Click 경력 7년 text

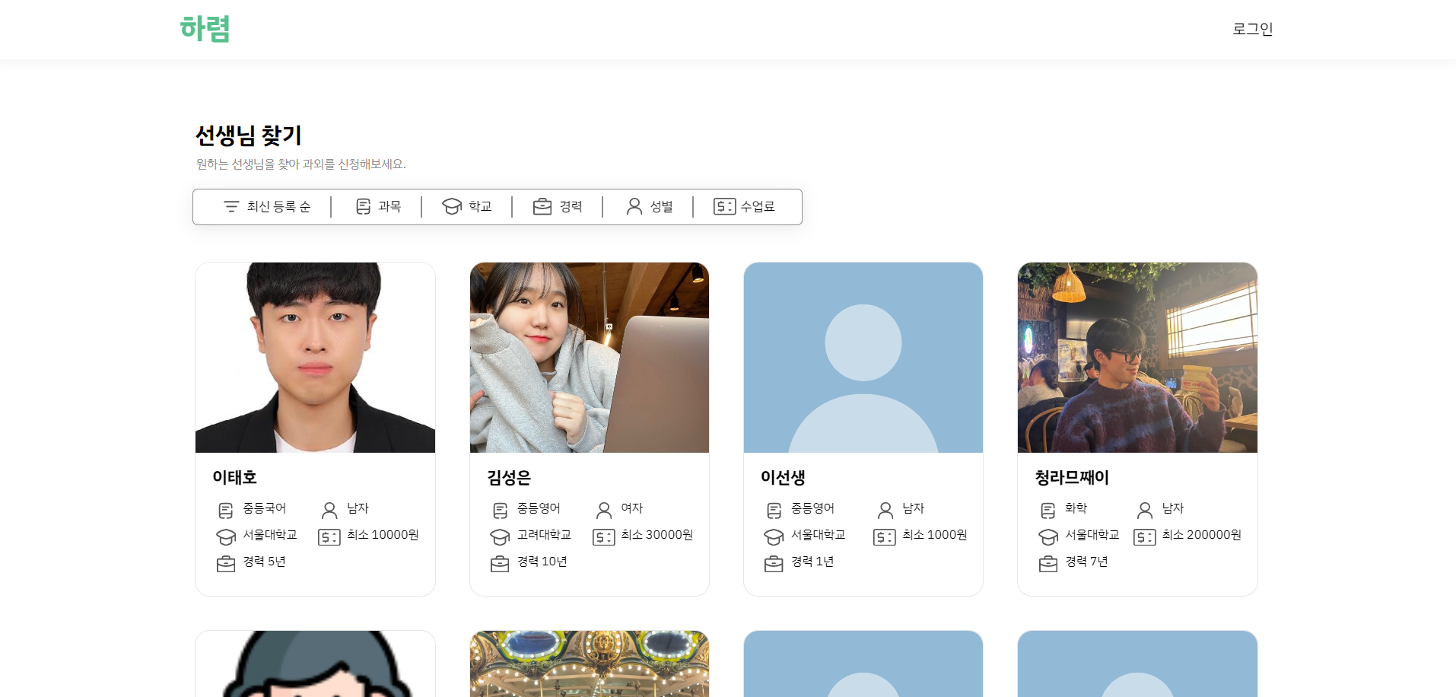(x=1086, y=562)
